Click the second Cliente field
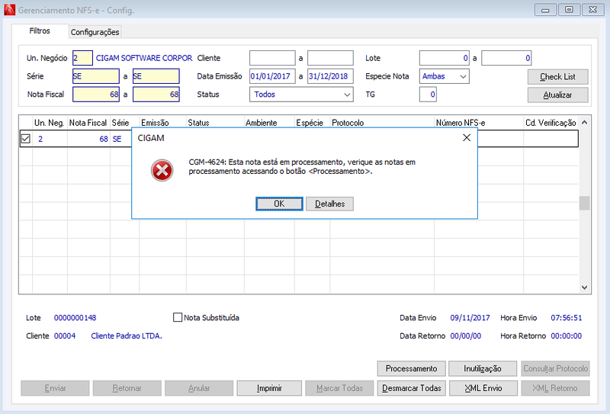The image size is (610, 414). click(x=330, y=58)
